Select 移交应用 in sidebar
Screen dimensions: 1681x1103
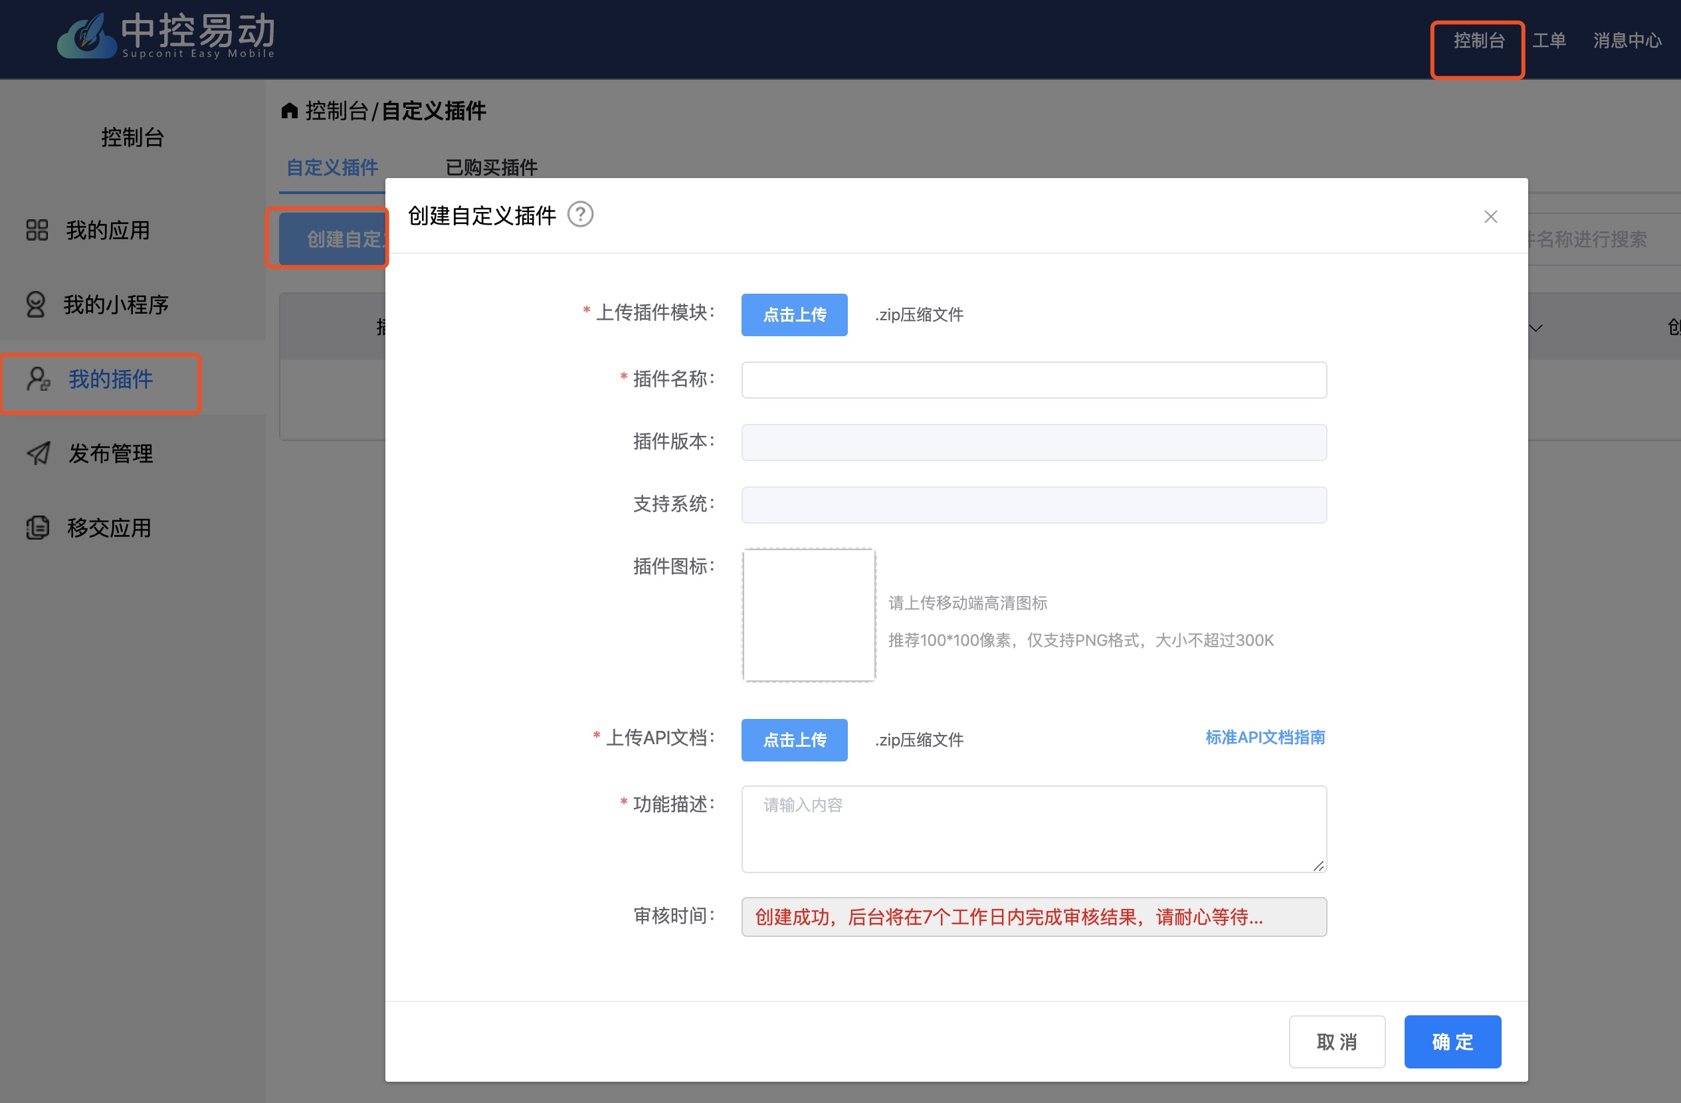(133, 528)
